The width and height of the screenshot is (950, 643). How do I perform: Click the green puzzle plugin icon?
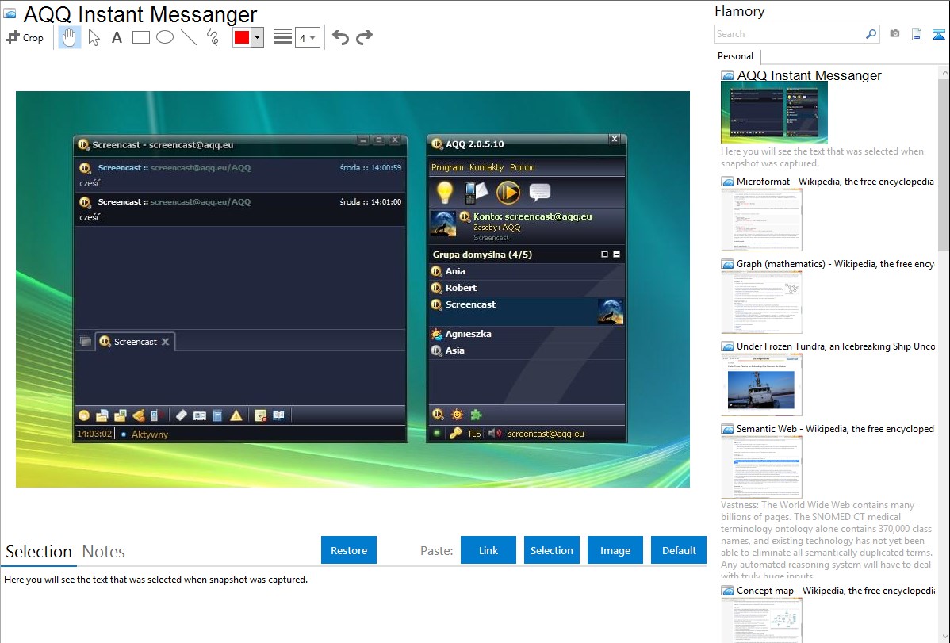pyautogui.click(x=477, y=415)
